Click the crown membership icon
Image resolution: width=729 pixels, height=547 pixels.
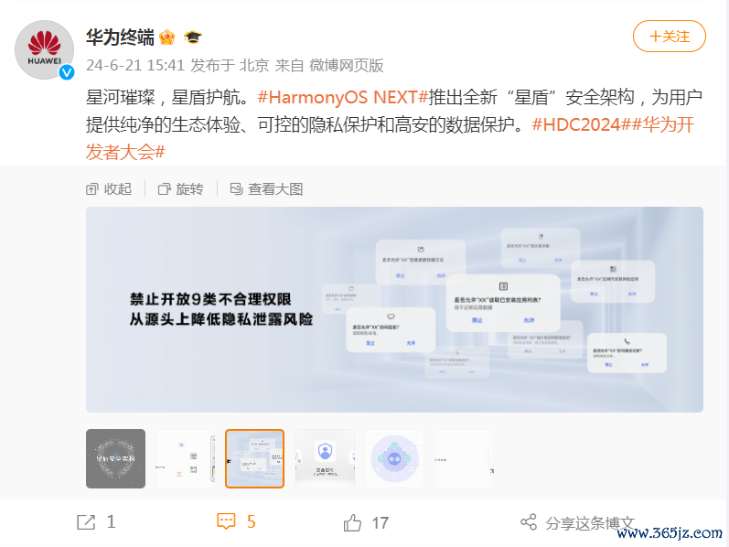tap(166, 38)
